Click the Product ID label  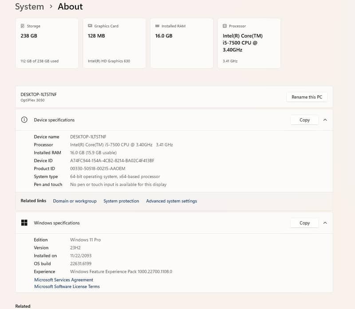[44, 169]
